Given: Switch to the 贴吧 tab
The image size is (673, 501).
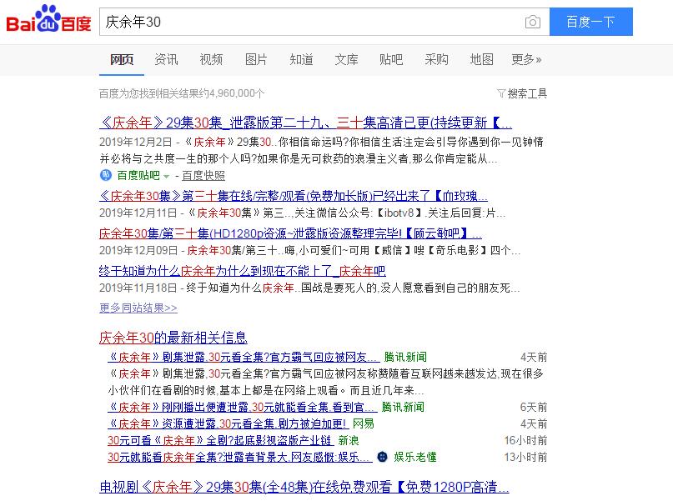Looking at the screenshot, I should tap(391, 60).
